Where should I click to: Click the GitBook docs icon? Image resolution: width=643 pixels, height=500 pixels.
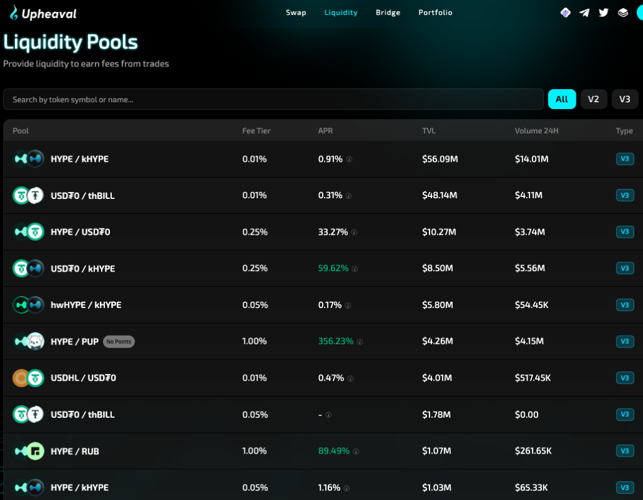click(622, 13)
